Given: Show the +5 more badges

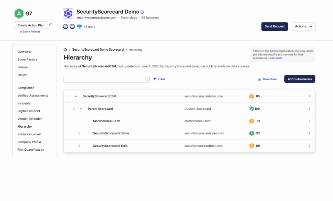Looking at the screenshot, I should click(x=89, y=27).
